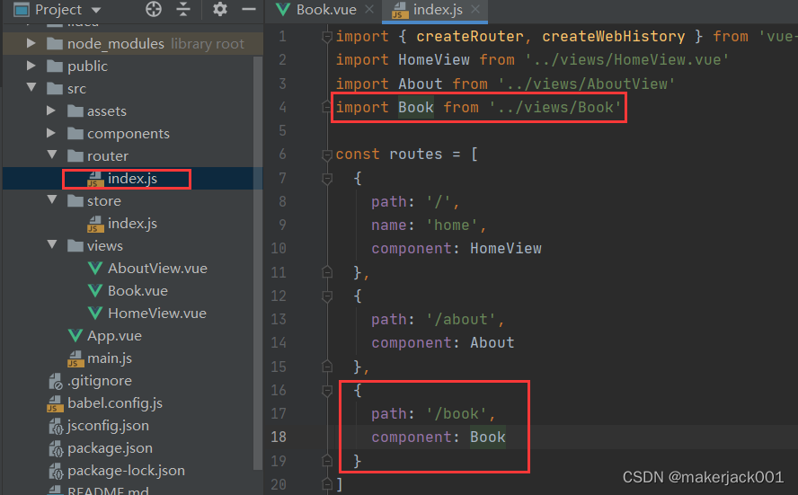Expand the components folder arrow
Viewport: 798px width, 495px height.
click(x=52, y=133)
